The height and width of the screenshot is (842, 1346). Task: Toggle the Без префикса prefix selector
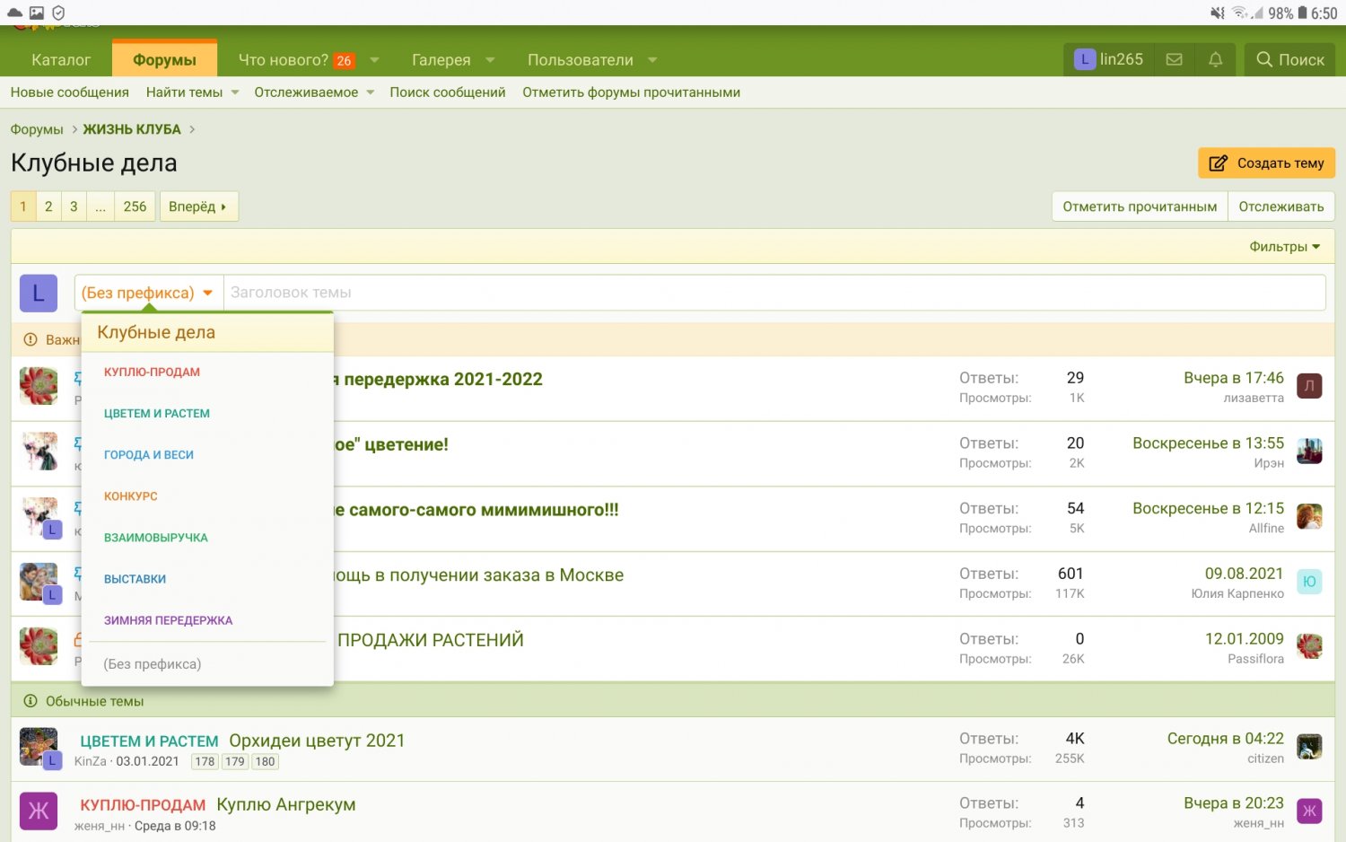[148, 293]
